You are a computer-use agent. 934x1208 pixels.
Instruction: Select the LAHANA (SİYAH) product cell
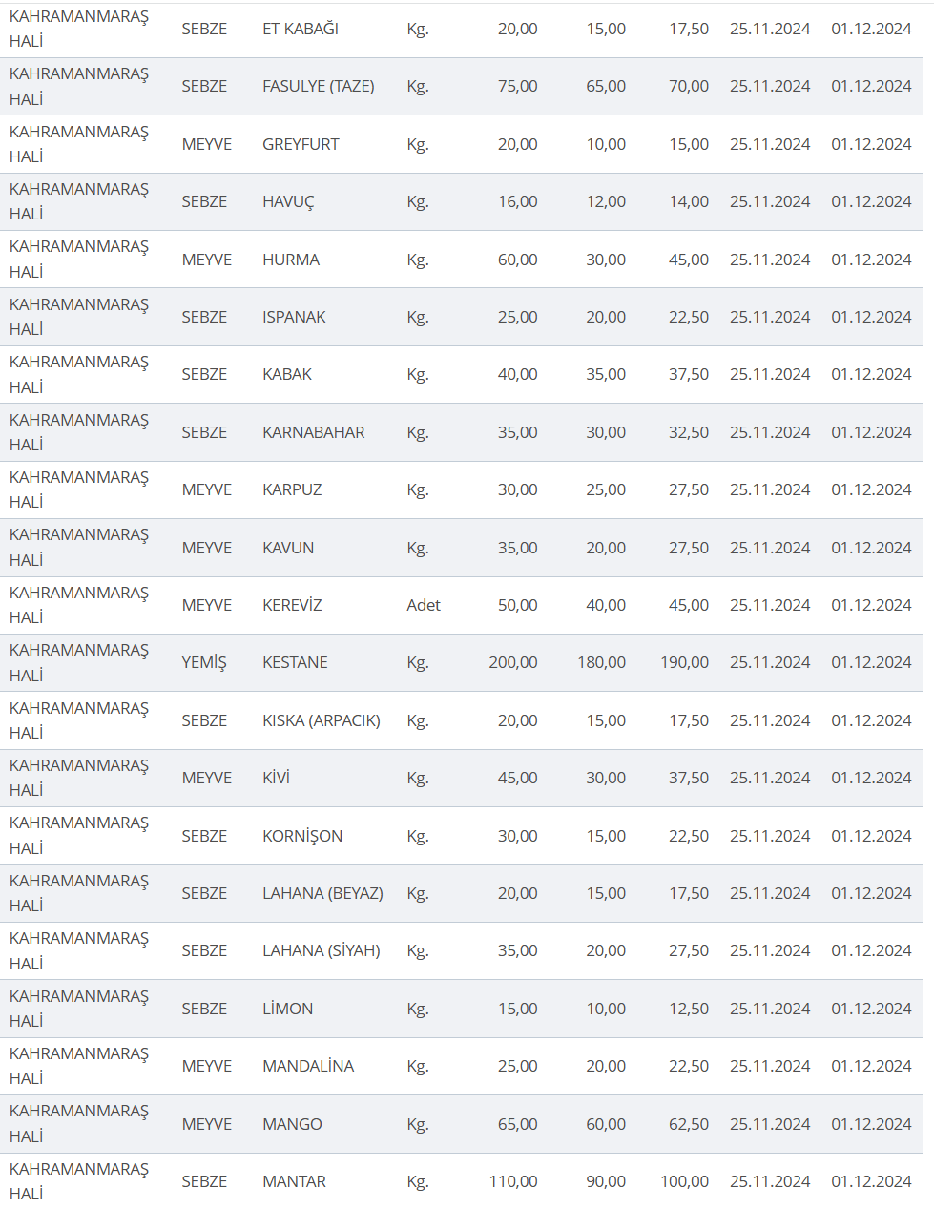(322, 950)
